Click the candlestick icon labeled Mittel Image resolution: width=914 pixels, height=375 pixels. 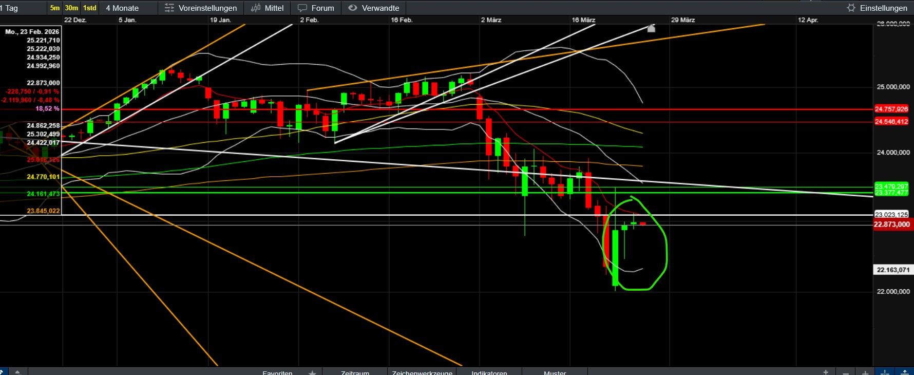pos(267,8)
